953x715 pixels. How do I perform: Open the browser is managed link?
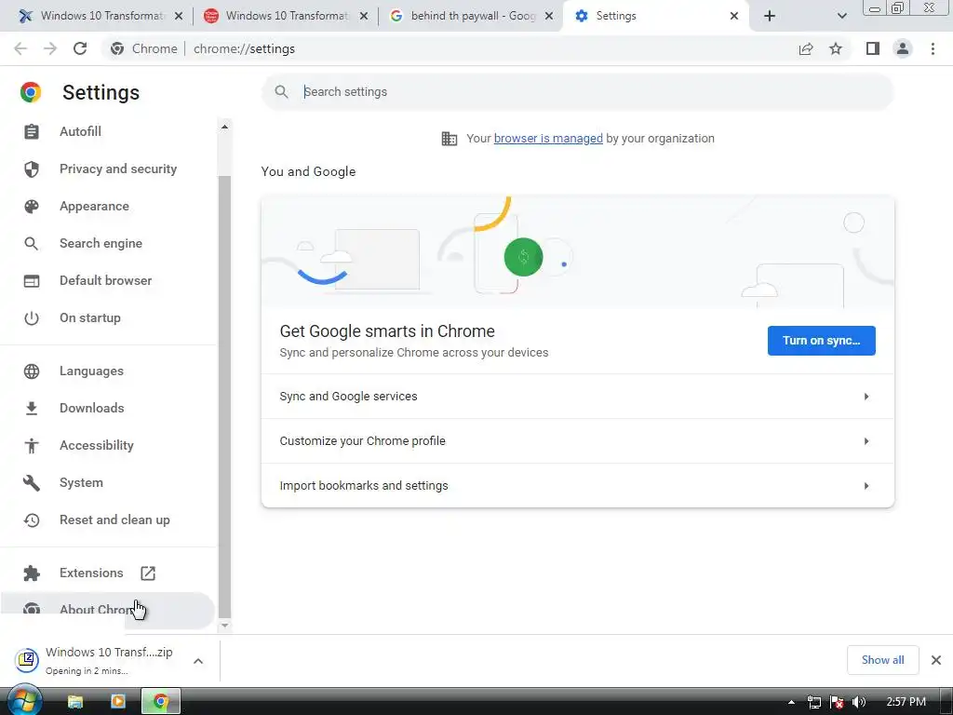(x=548, y=139)
